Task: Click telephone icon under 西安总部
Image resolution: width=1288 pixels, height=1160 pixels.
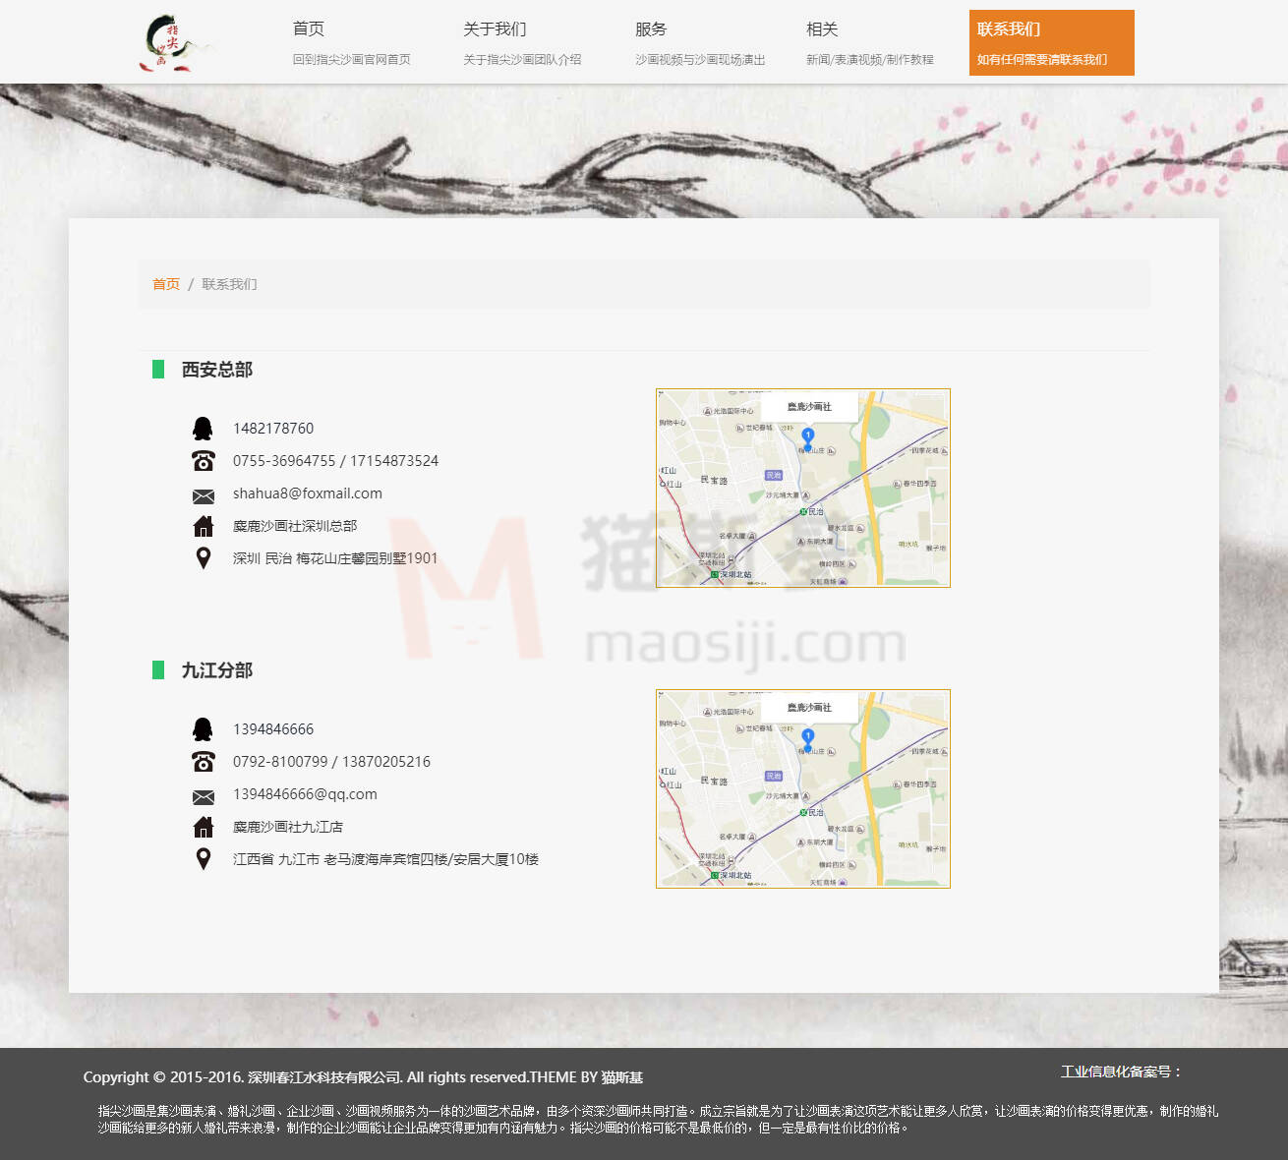Action: (203, 461)
